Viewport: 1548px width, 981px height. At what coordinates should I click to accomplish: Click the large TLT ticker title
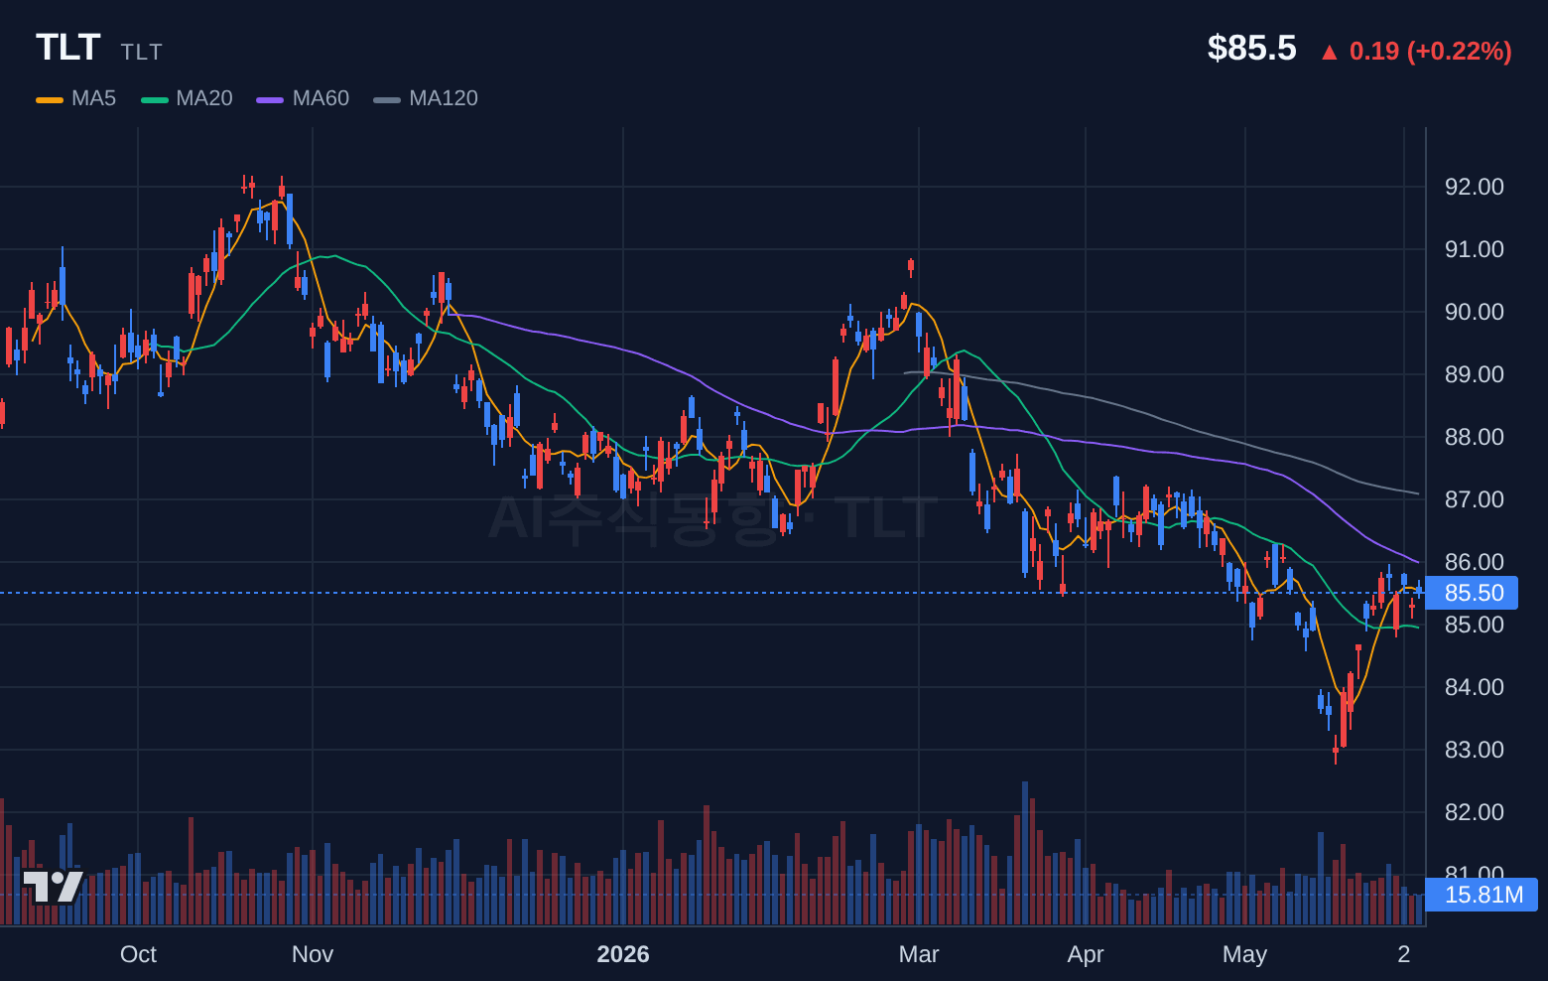point(68,48)
